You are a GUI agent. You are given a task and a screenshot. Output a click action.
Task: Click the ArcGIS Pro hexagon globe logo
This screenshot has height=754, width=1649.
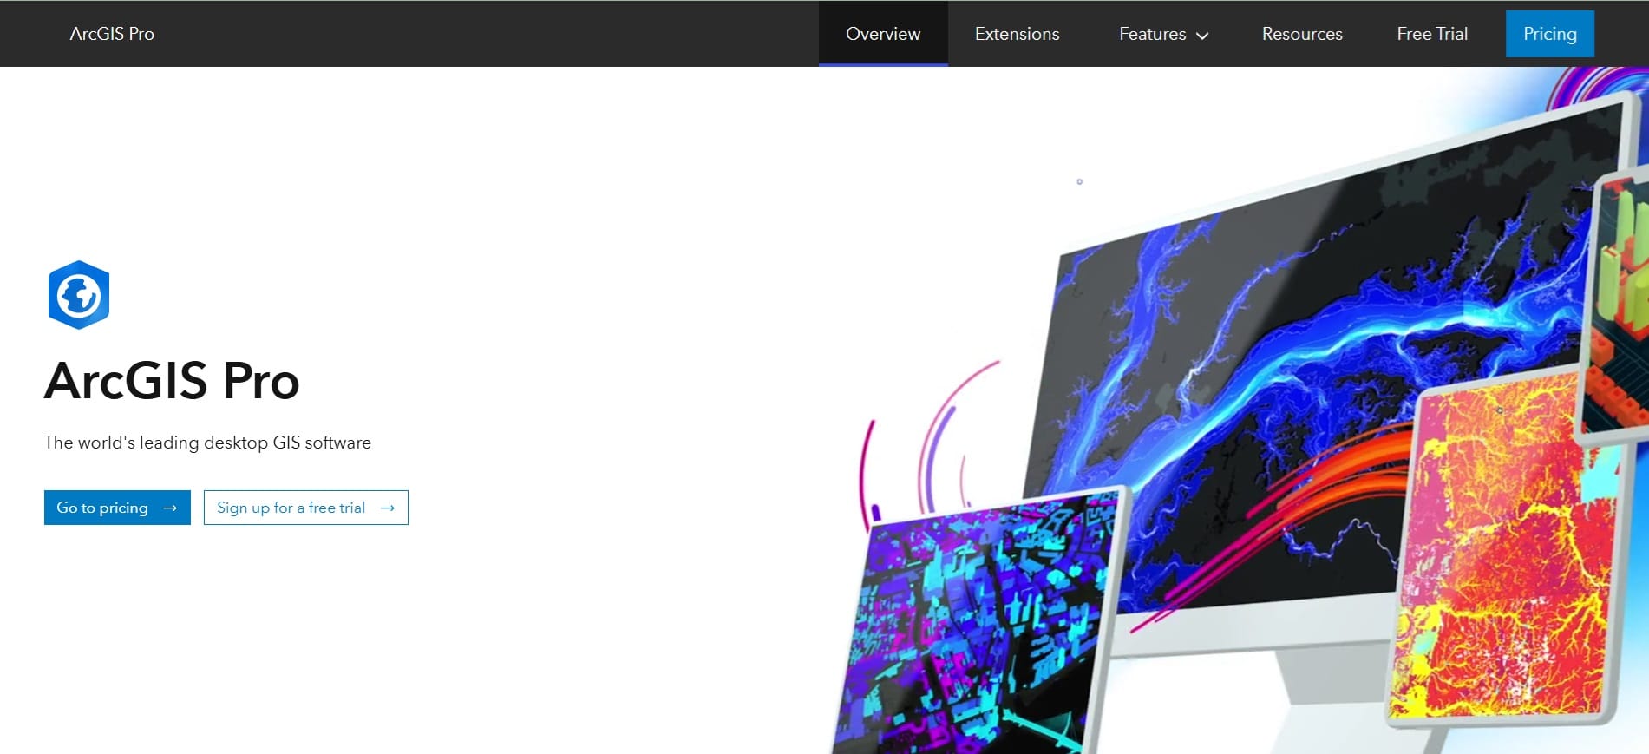point(79,295)
